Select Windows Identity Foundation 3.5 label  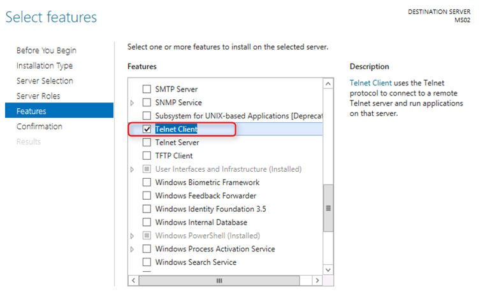(x=211, y=209)
